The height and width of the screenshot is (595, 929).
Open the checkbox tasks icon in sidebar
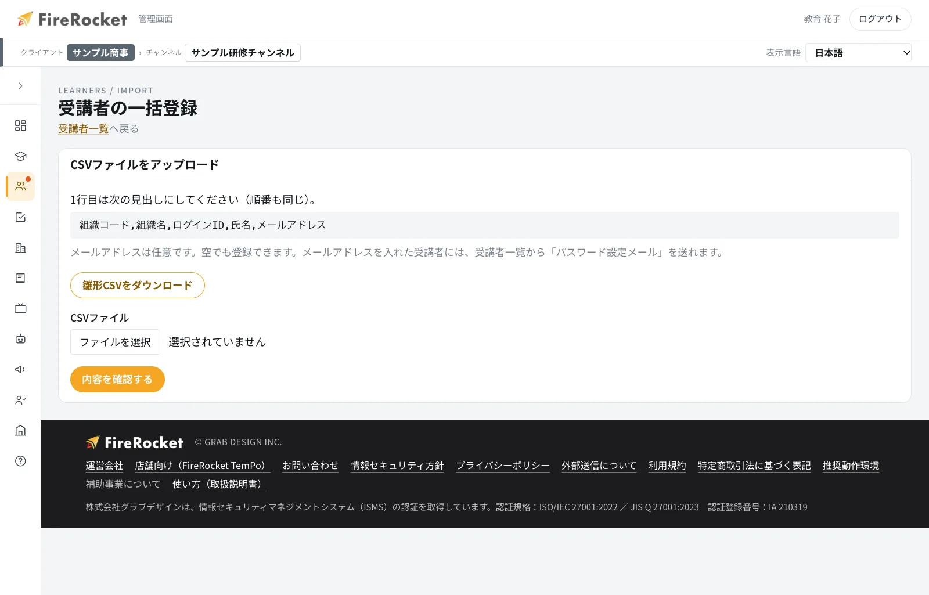click(20, 217)
